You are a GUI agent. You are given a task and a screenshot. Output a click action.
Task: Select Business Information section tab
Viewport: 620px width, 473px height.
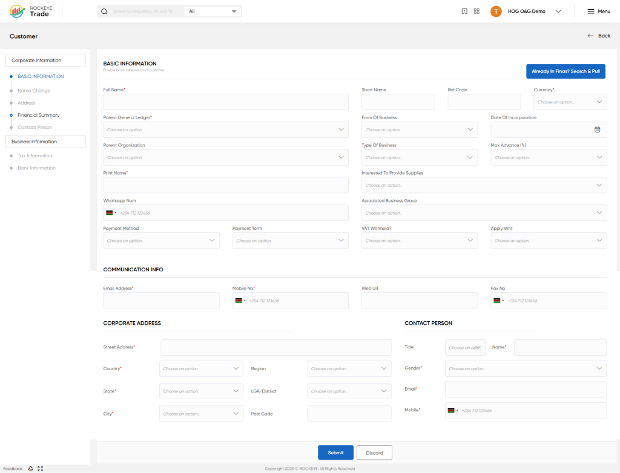(45, 142)
